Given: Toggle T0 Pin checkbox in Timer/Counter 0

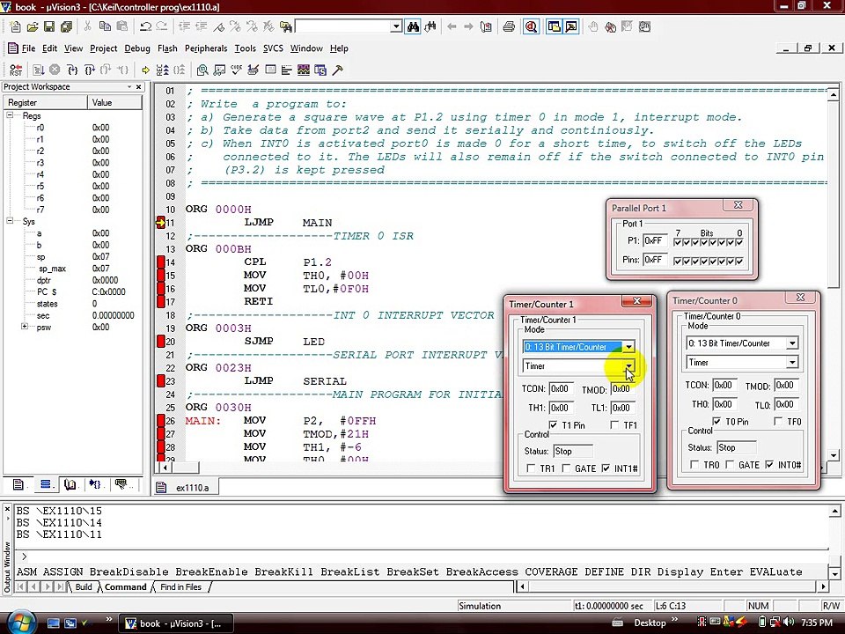Looking at the screenshot, I should click(x=716, y=422).
